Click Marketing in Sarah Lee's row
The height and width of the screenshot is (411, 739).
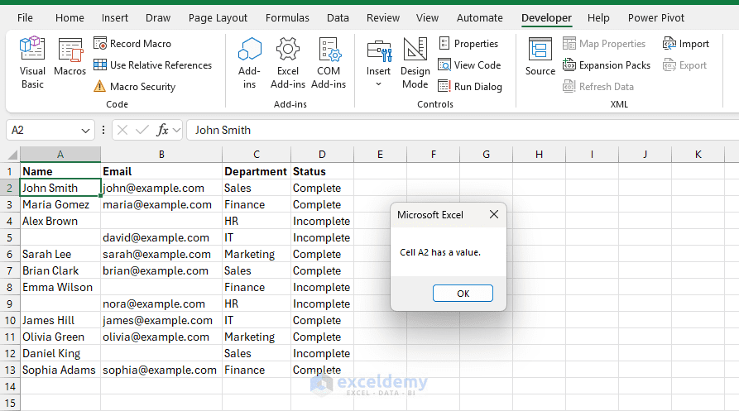tap(257, 254)
